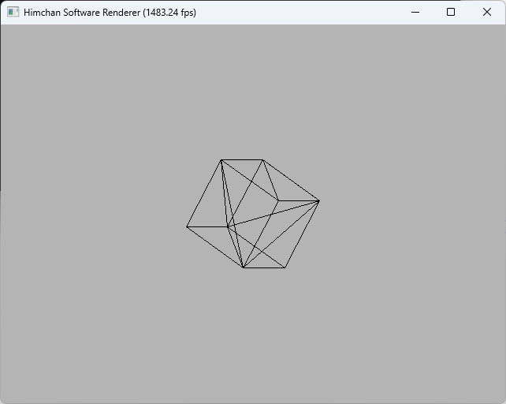Screen dimensions: 506x404
Task: Click the top-right vertex of the wireframe
Action: click(262, 160)
